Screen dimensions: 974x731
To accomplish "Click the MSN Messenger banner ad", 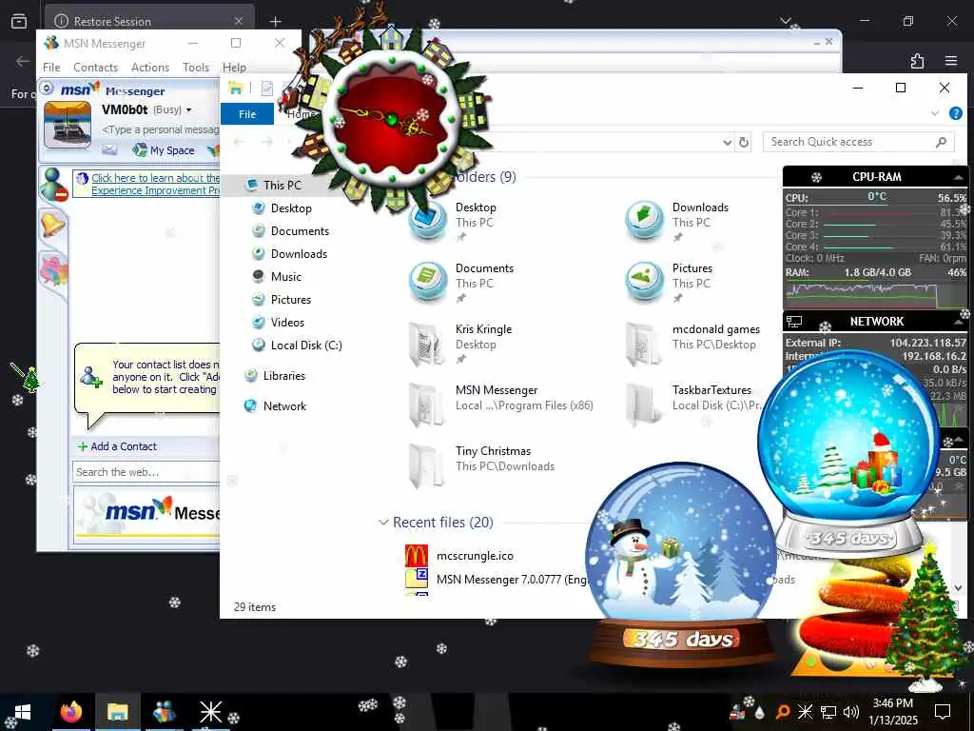I will [147, 513].
